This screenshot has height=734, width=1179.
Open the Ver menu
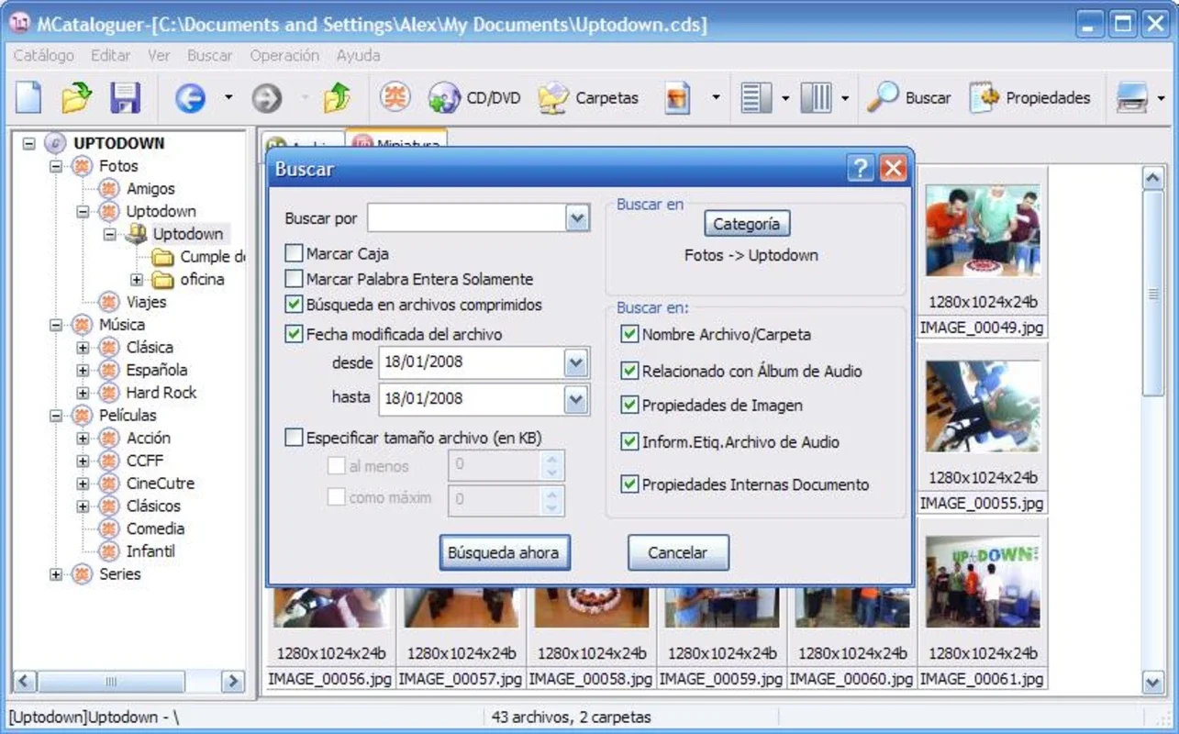[159, 55]
